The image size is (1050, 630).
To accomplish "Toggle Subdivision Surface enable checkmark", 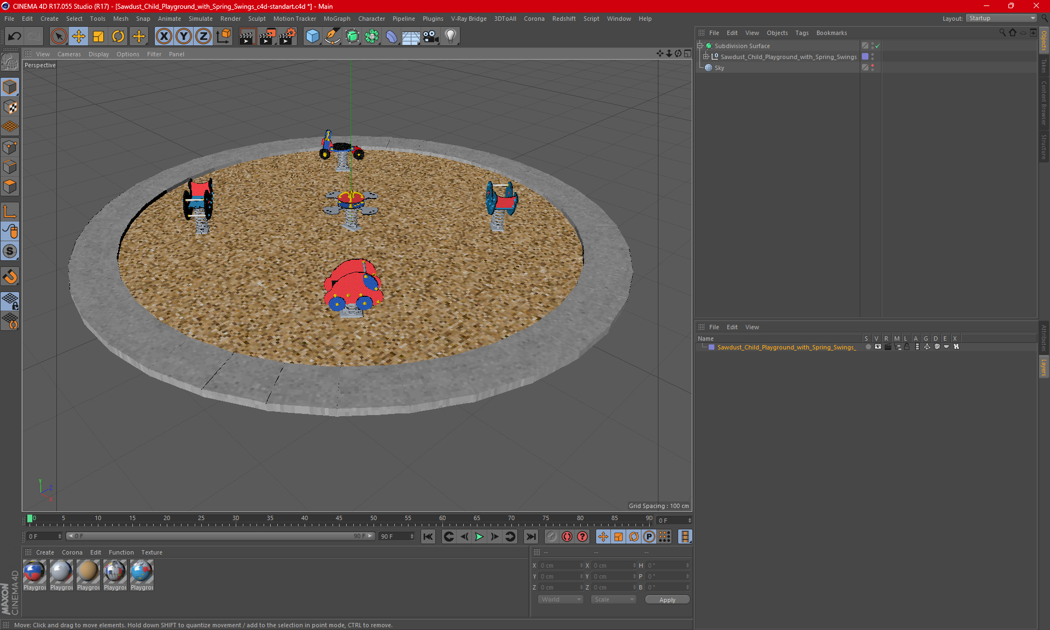I will pyautogui.click(x=877, y=46).
